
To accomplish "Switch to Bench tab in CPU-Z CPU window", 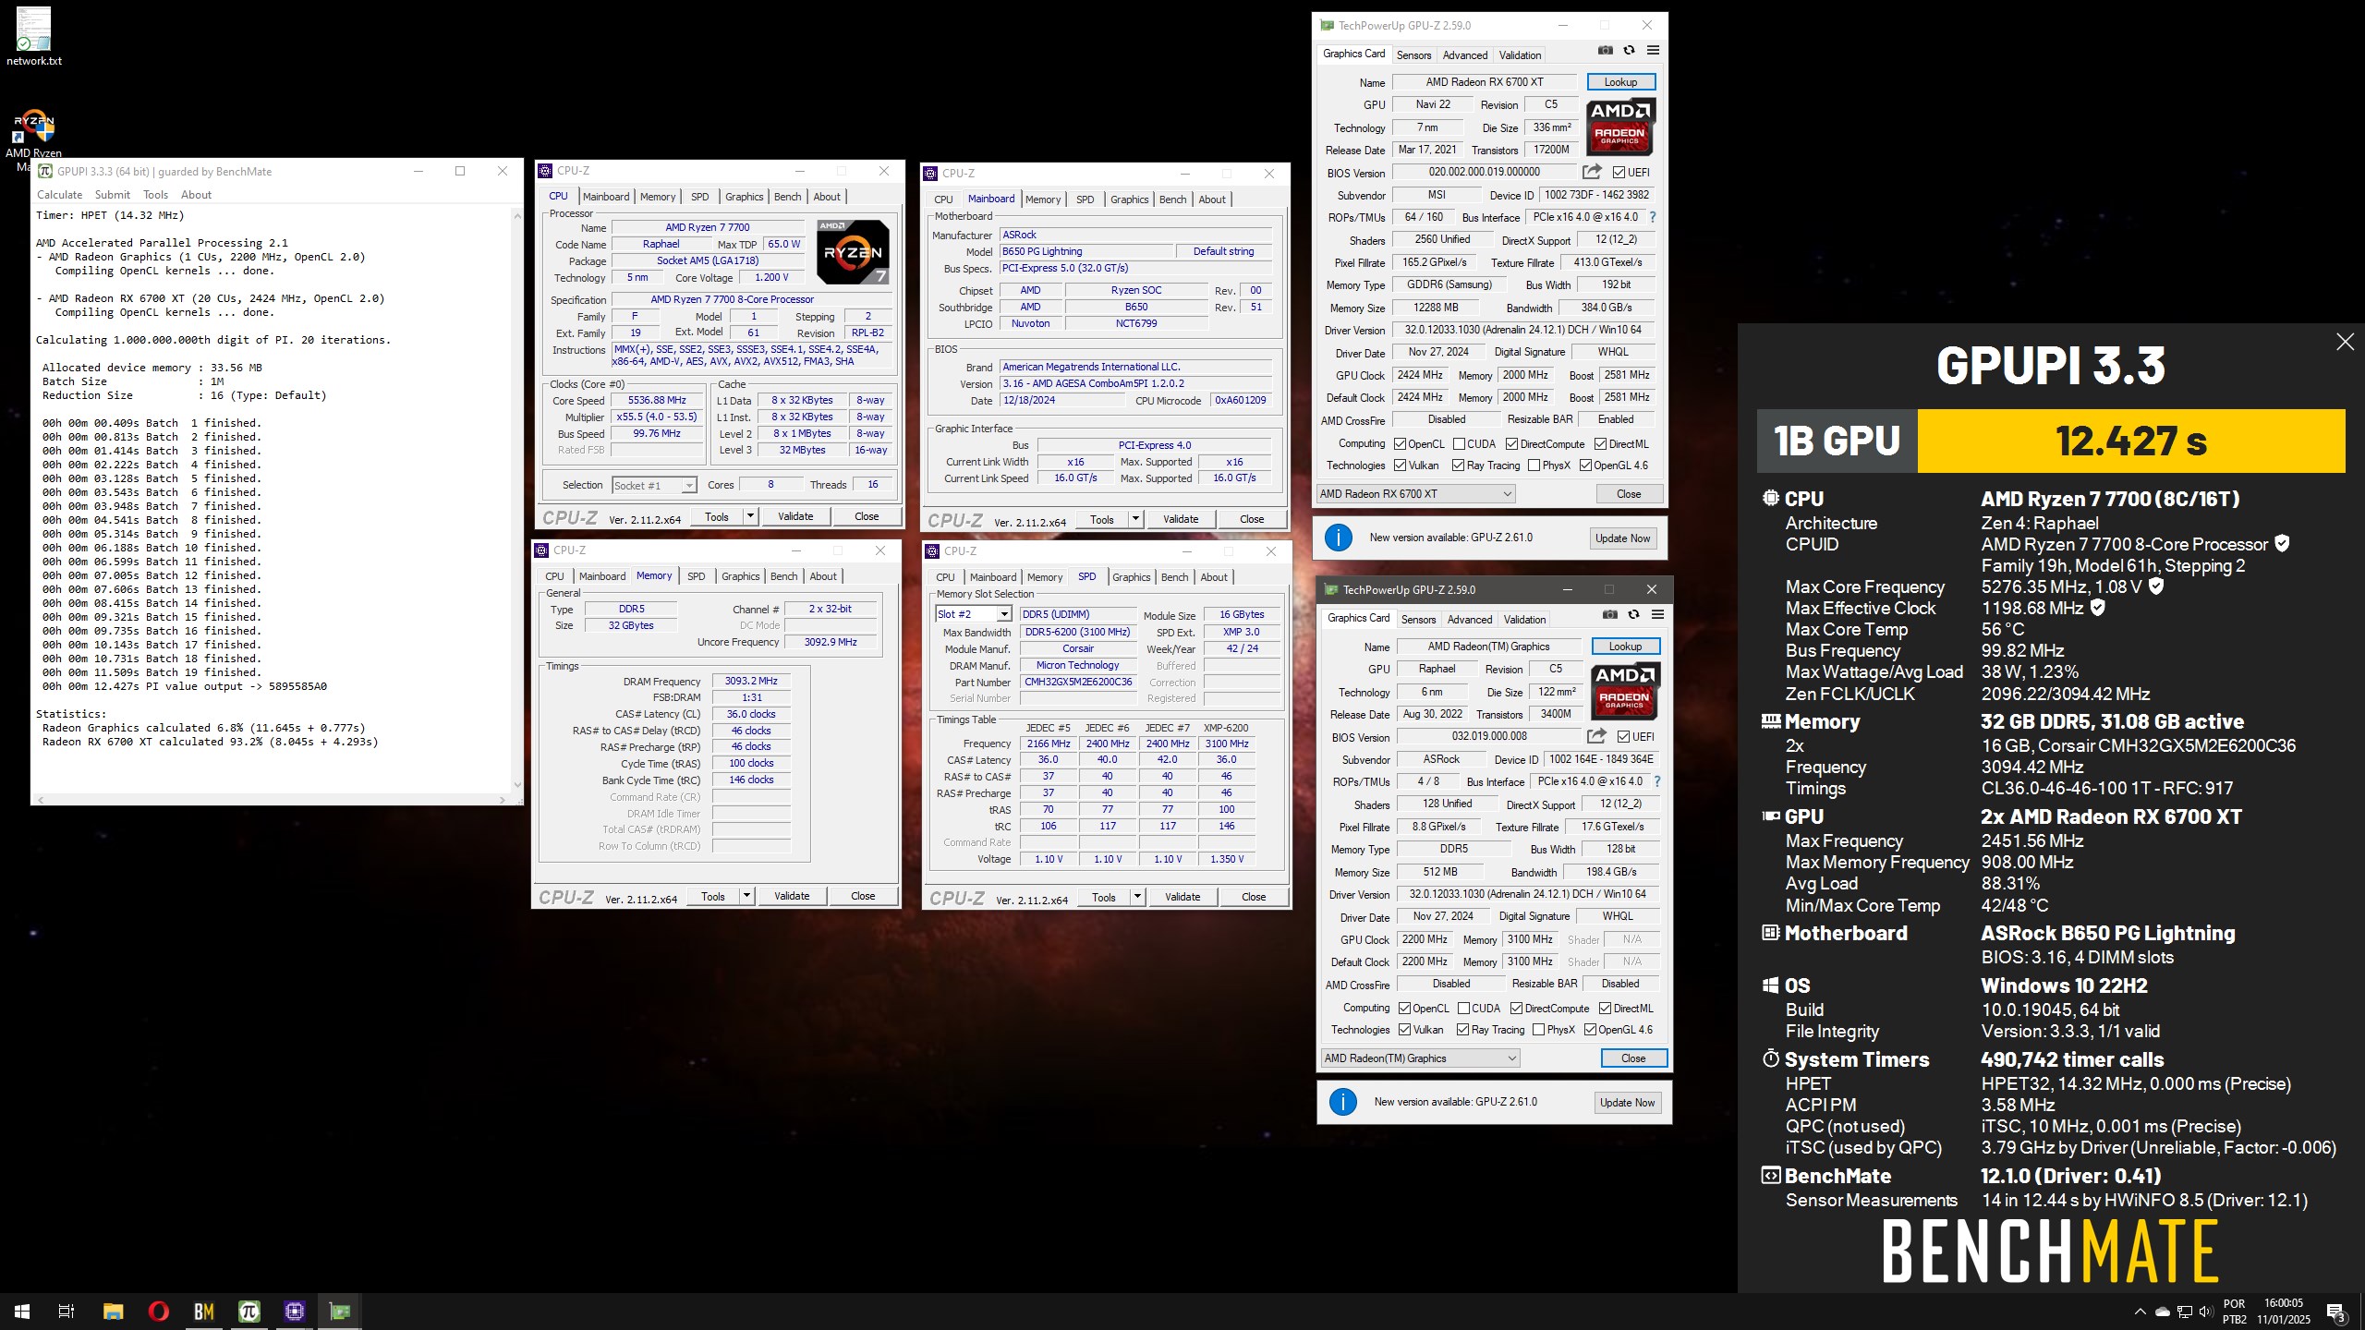I will point(787,197).
